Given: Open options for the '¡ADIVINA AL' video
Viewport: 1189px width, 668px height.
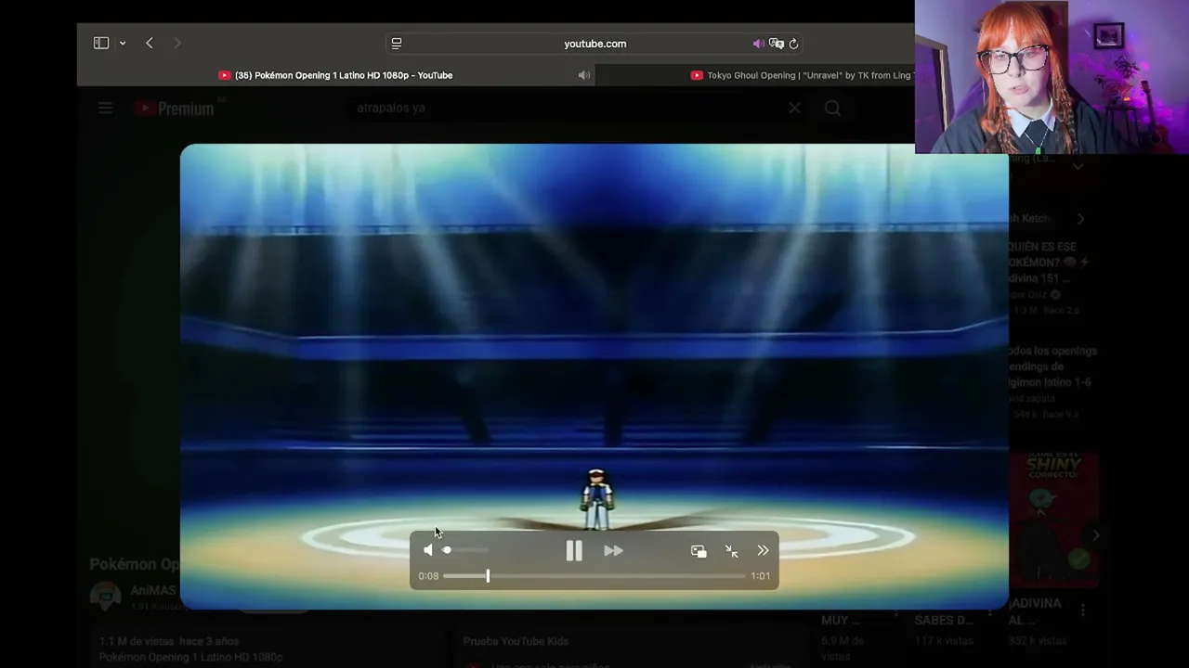Looking at the screenshot, I should pos(1083,610).
